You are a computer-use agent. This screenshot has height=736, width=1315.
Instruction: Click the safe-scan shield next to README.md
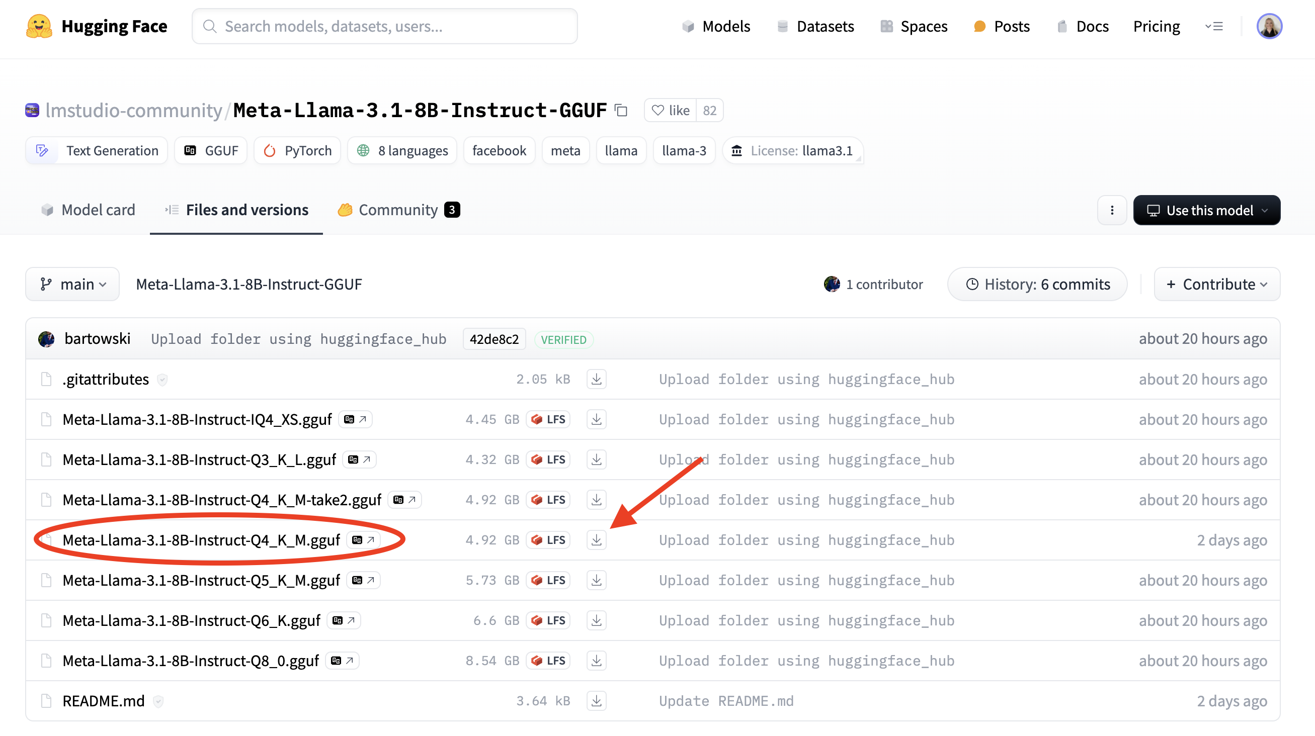[158, 702]
